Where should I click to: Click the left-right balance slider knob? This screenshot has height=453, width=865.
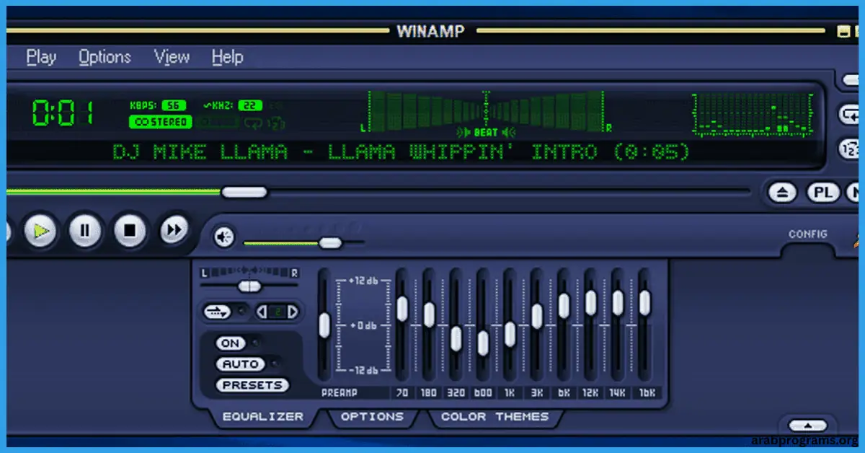point(249,286)
